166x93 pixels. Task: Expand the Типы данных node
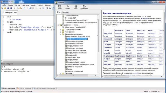pyautogui.click(x=60, y=32)
